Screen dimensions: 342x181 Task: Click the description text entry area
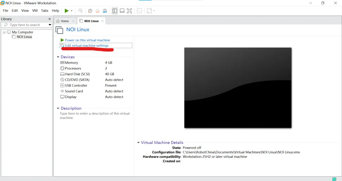[x=95, y=115]
